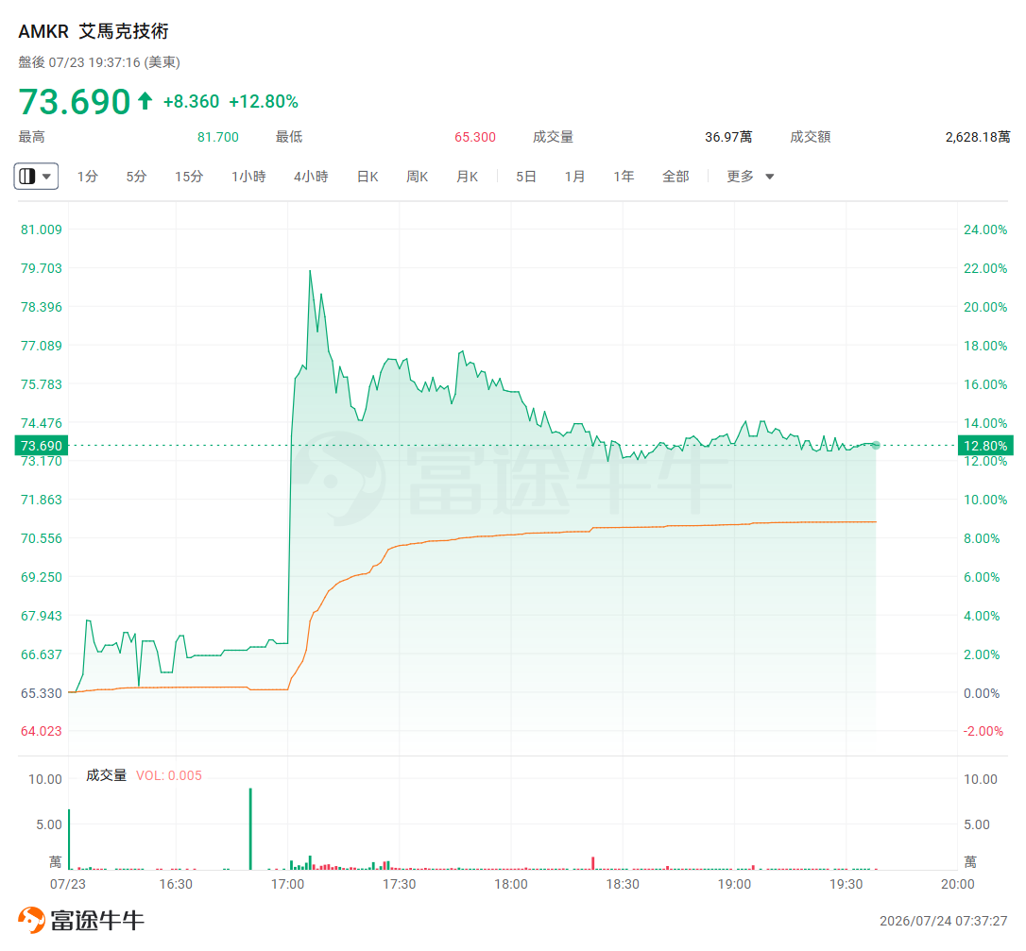The width and height of the screenshot is (1026, 951).
Task: Click the green up-arrow beside the price
Action: [145, 101]
